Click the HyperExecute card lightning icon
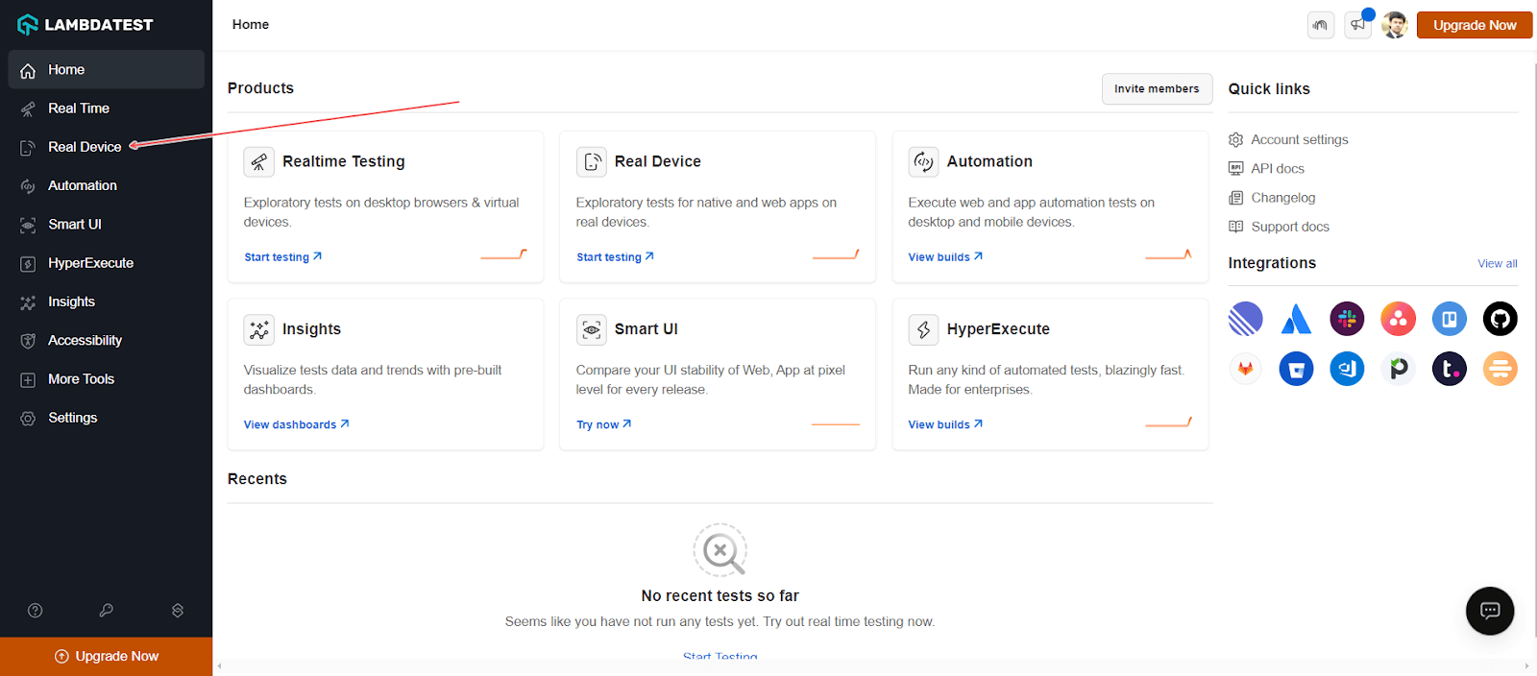Image resolution: width=1537 pixels, height=676 pixels. coord(924,329)
